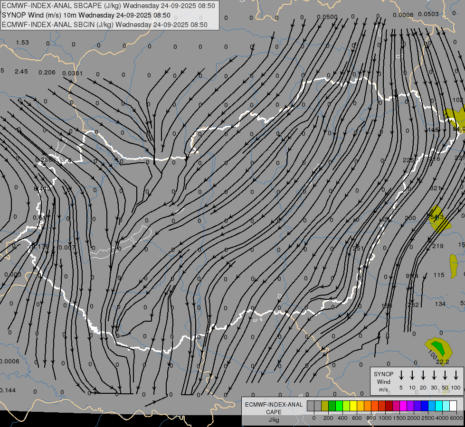Pick the wind legend arrow above 50
Viewport: 465px width, 427px height.
(445, 375)
